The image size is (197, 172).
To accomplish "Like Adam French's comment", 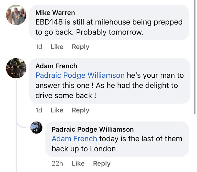I will (57, 110).
